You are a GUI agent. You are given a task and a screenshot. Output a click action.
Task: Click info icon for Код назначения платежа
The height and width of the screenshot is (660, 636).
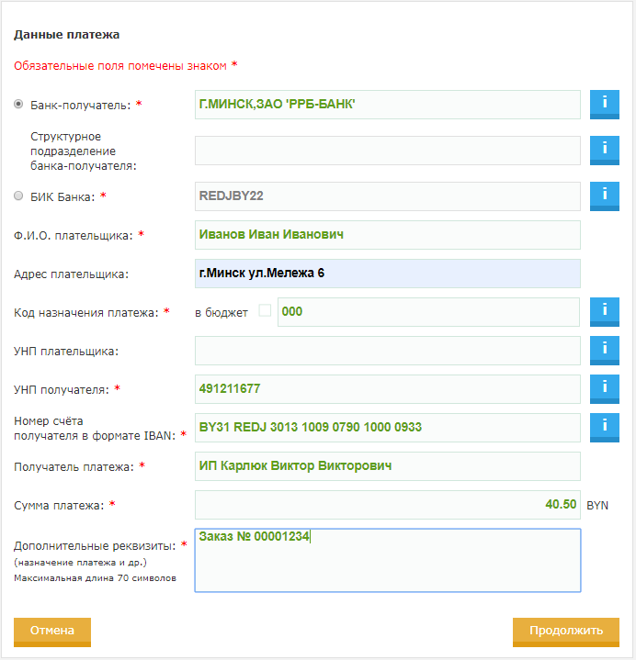click(x=604, y=312)
